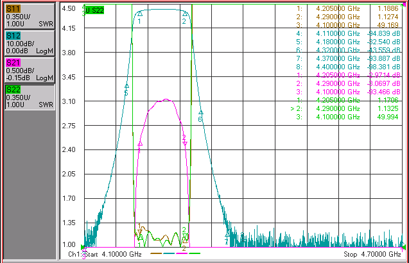This screenshot has height=263, width=409.
Task: Click the green S22 trace title label
Action: tap(94, 10)
